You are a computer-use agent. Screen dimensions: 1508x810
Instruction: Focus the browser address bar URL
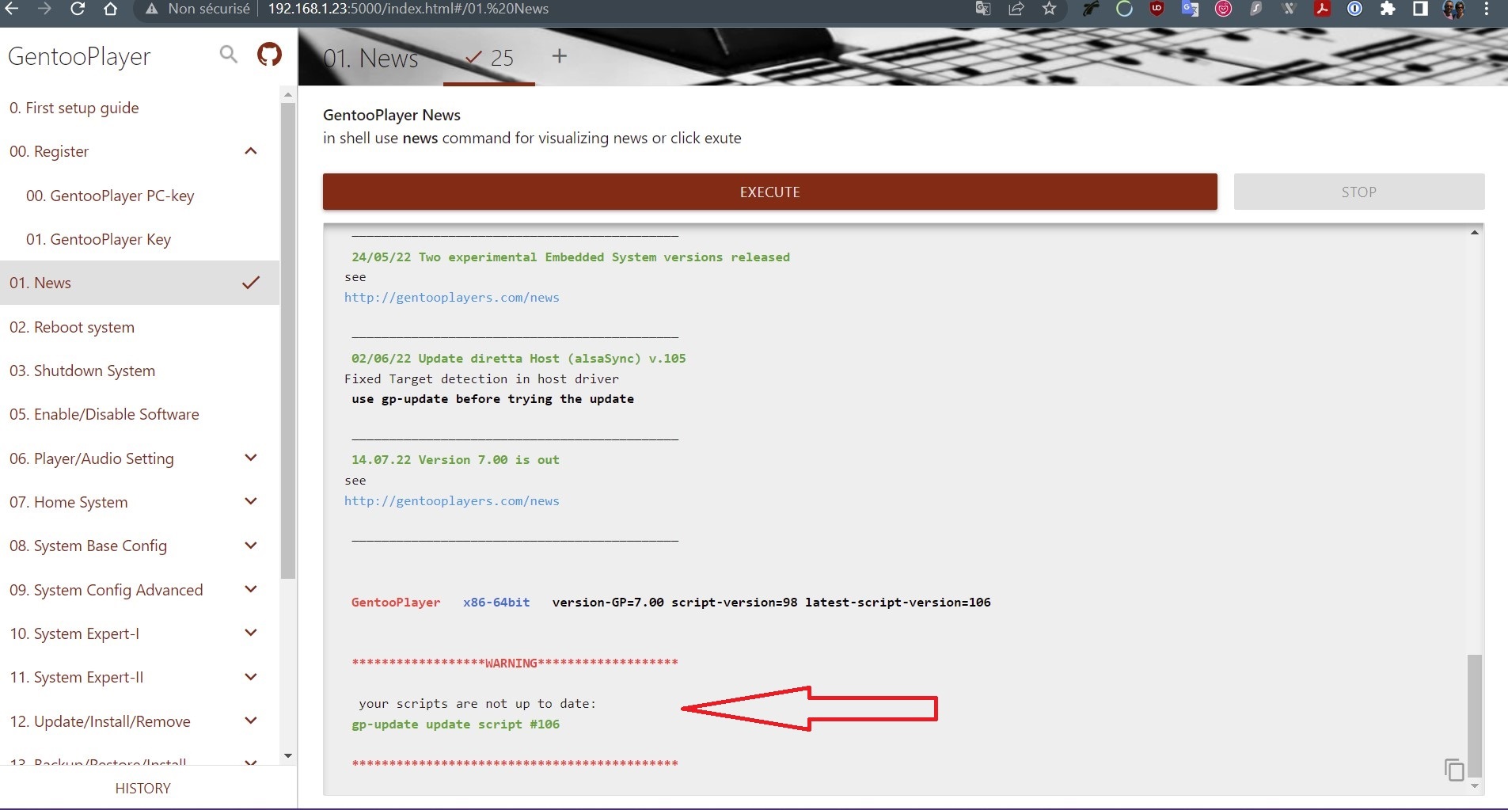(408, 9)
